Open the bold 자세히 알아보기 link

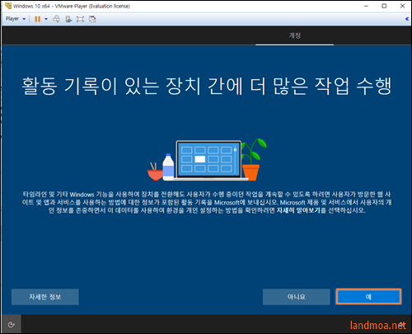point(298,210)
